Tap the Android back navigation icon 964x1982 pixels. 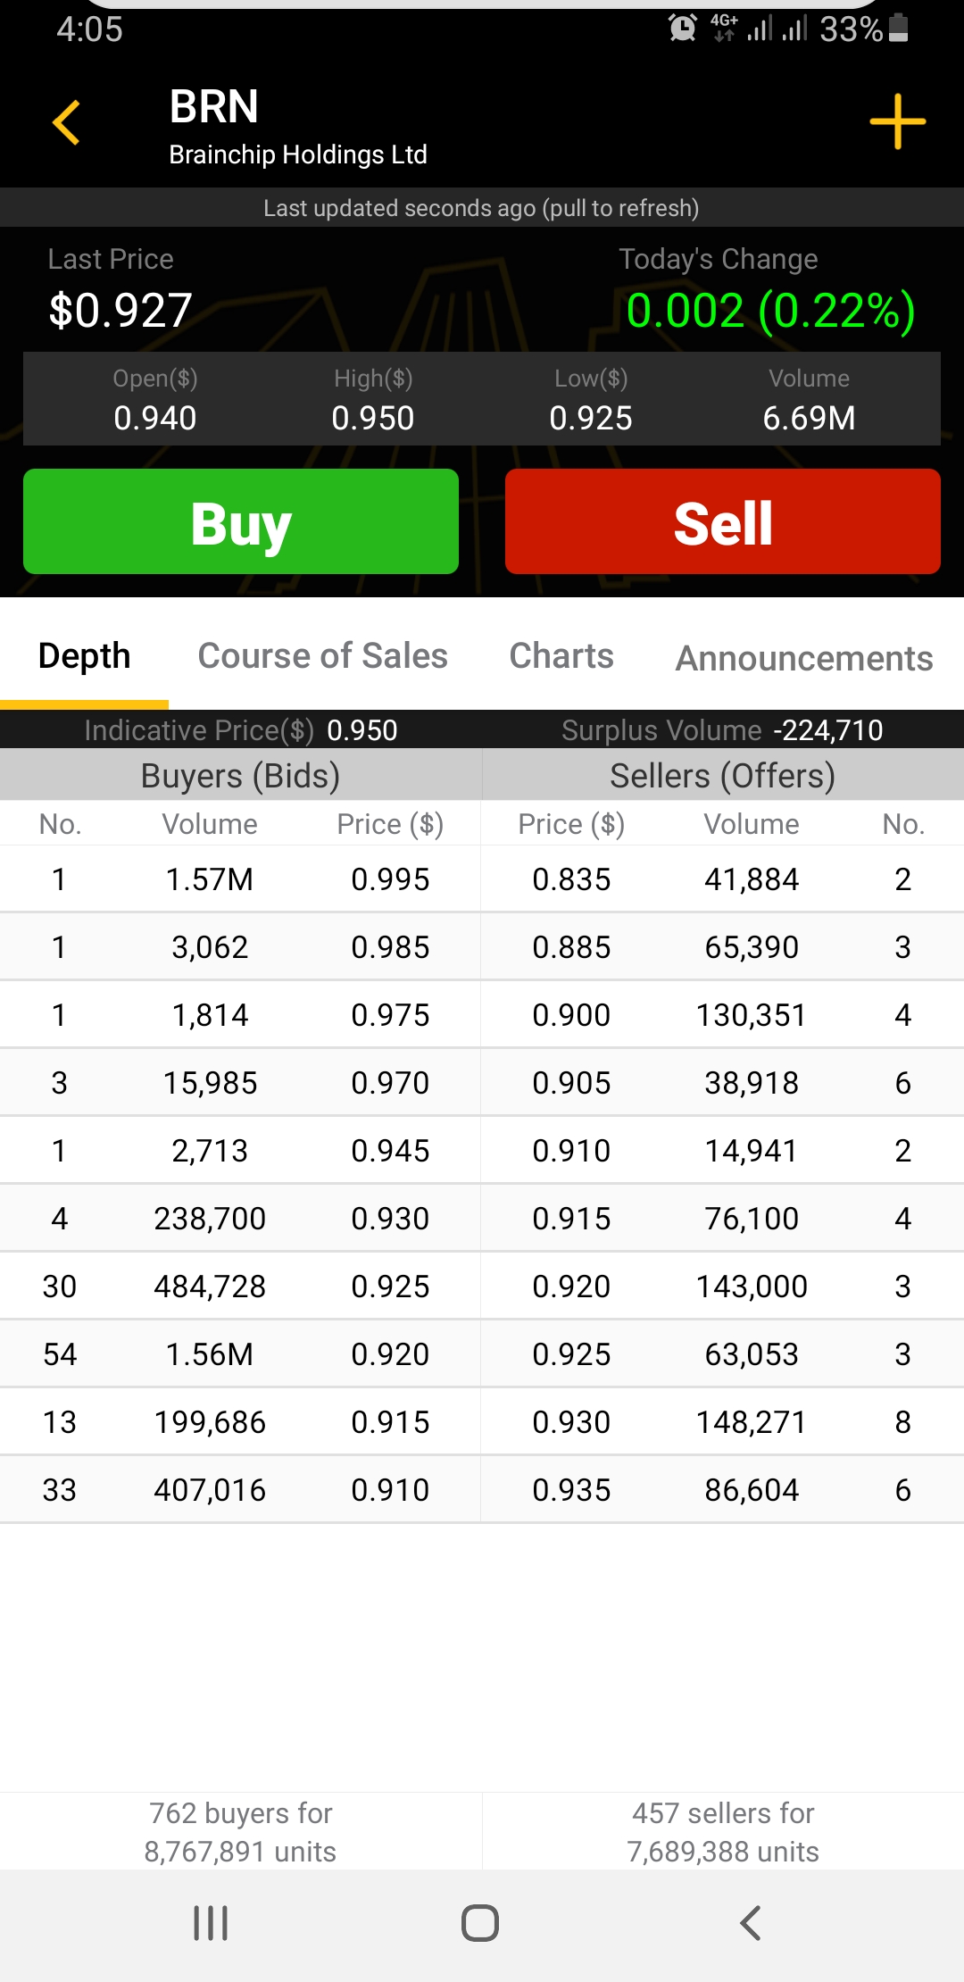point(751,1923)
